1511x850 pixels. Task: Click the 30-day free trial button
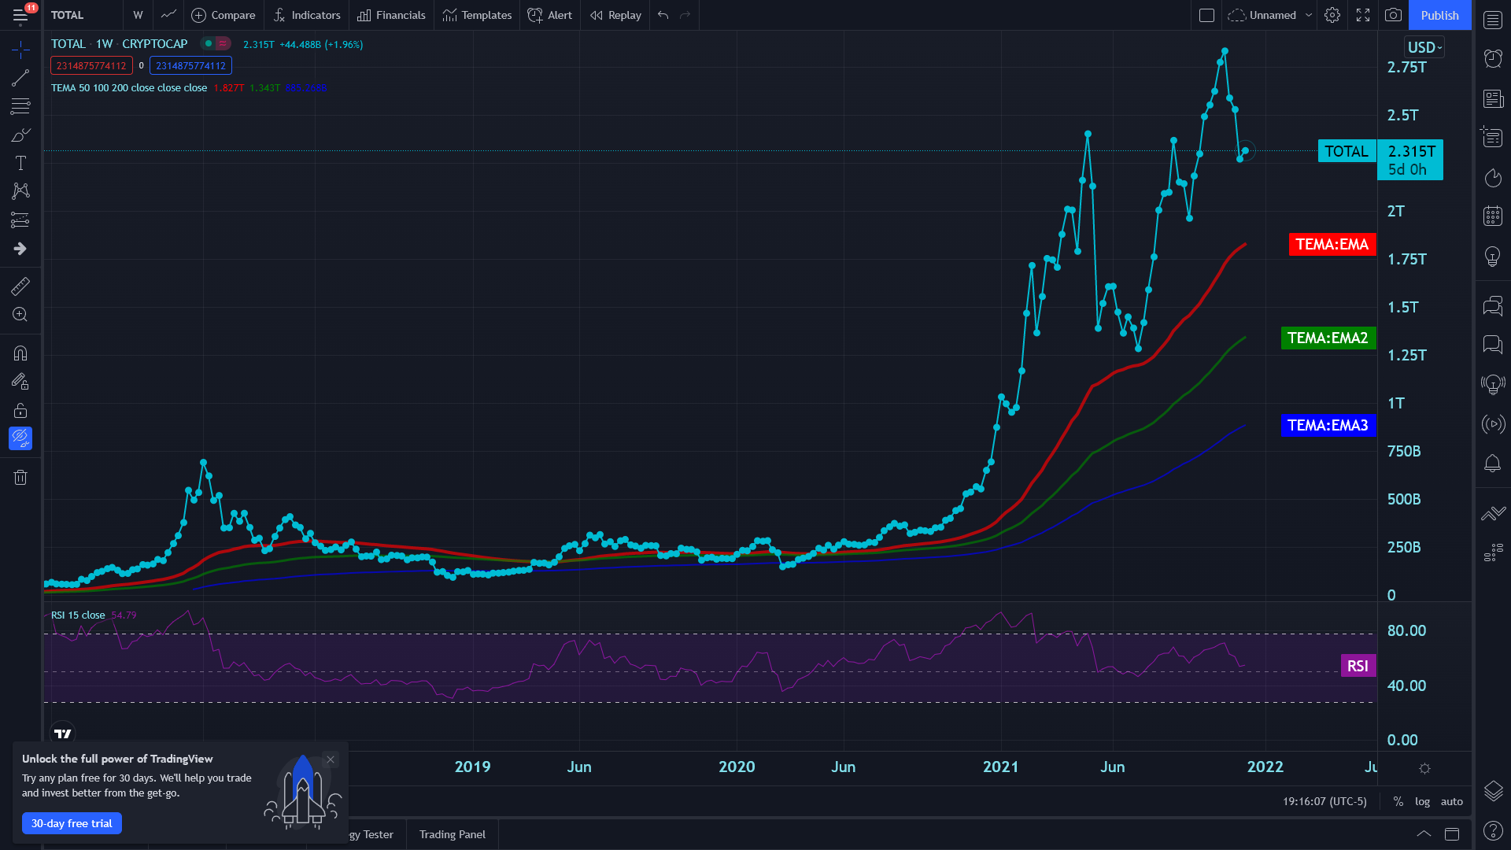click(x=72, y=823)
